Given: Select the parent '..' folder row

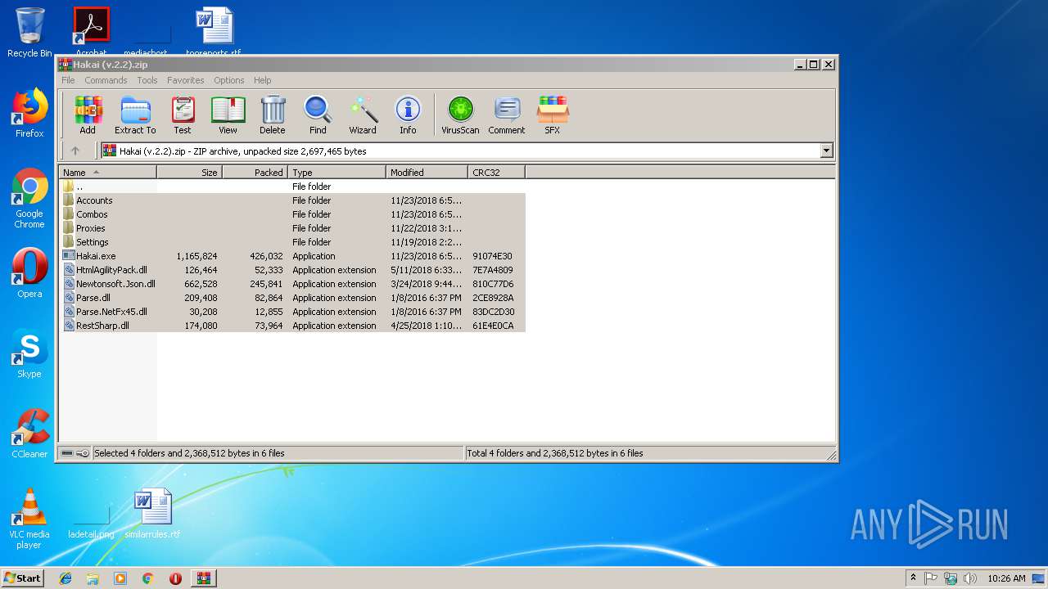Looking at the screenshot, I should click(291, 187).
